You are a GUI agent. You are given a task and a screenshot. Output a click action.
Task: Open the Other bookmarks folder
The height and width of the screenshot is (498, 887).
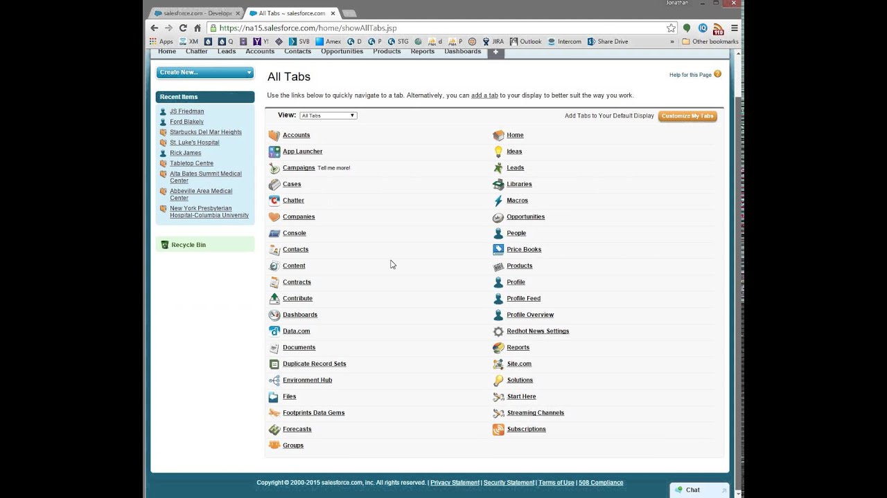coord(710,41)
